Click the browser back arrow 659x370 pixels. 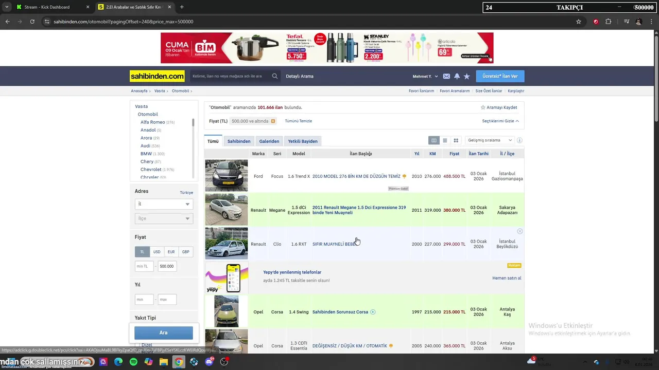click(x=7, y=22)
